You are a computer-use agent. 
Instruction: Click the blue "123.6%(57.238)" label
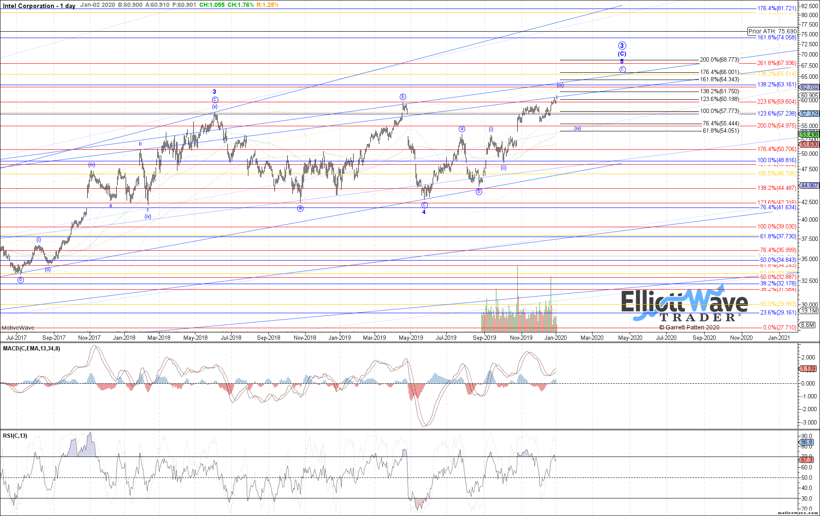pyautogui.click(x=777, y=114)
